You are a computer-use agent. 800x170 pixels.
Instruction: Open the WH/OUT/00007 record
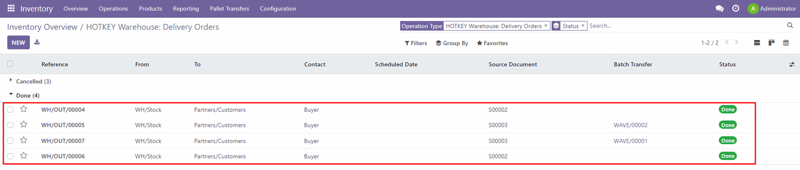click(63, 141)
